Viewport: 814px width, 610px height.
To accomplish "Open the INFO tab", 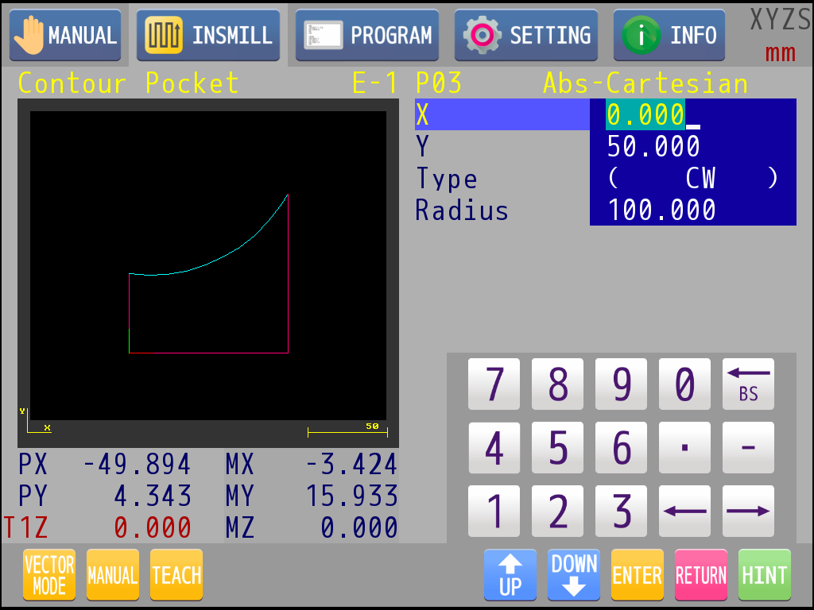I will tap(669, 36).
